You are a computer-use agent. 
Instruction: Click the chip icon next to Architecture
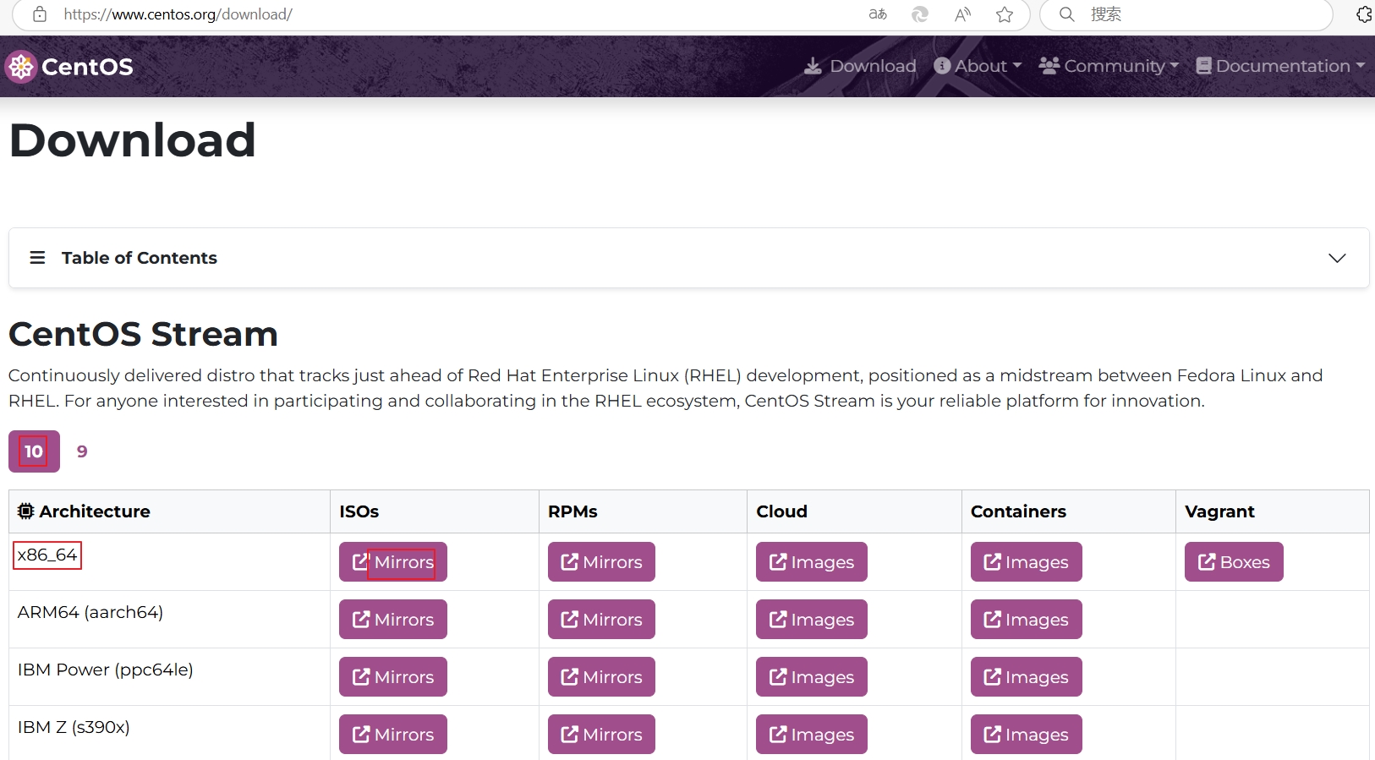[x=26, y=511]
